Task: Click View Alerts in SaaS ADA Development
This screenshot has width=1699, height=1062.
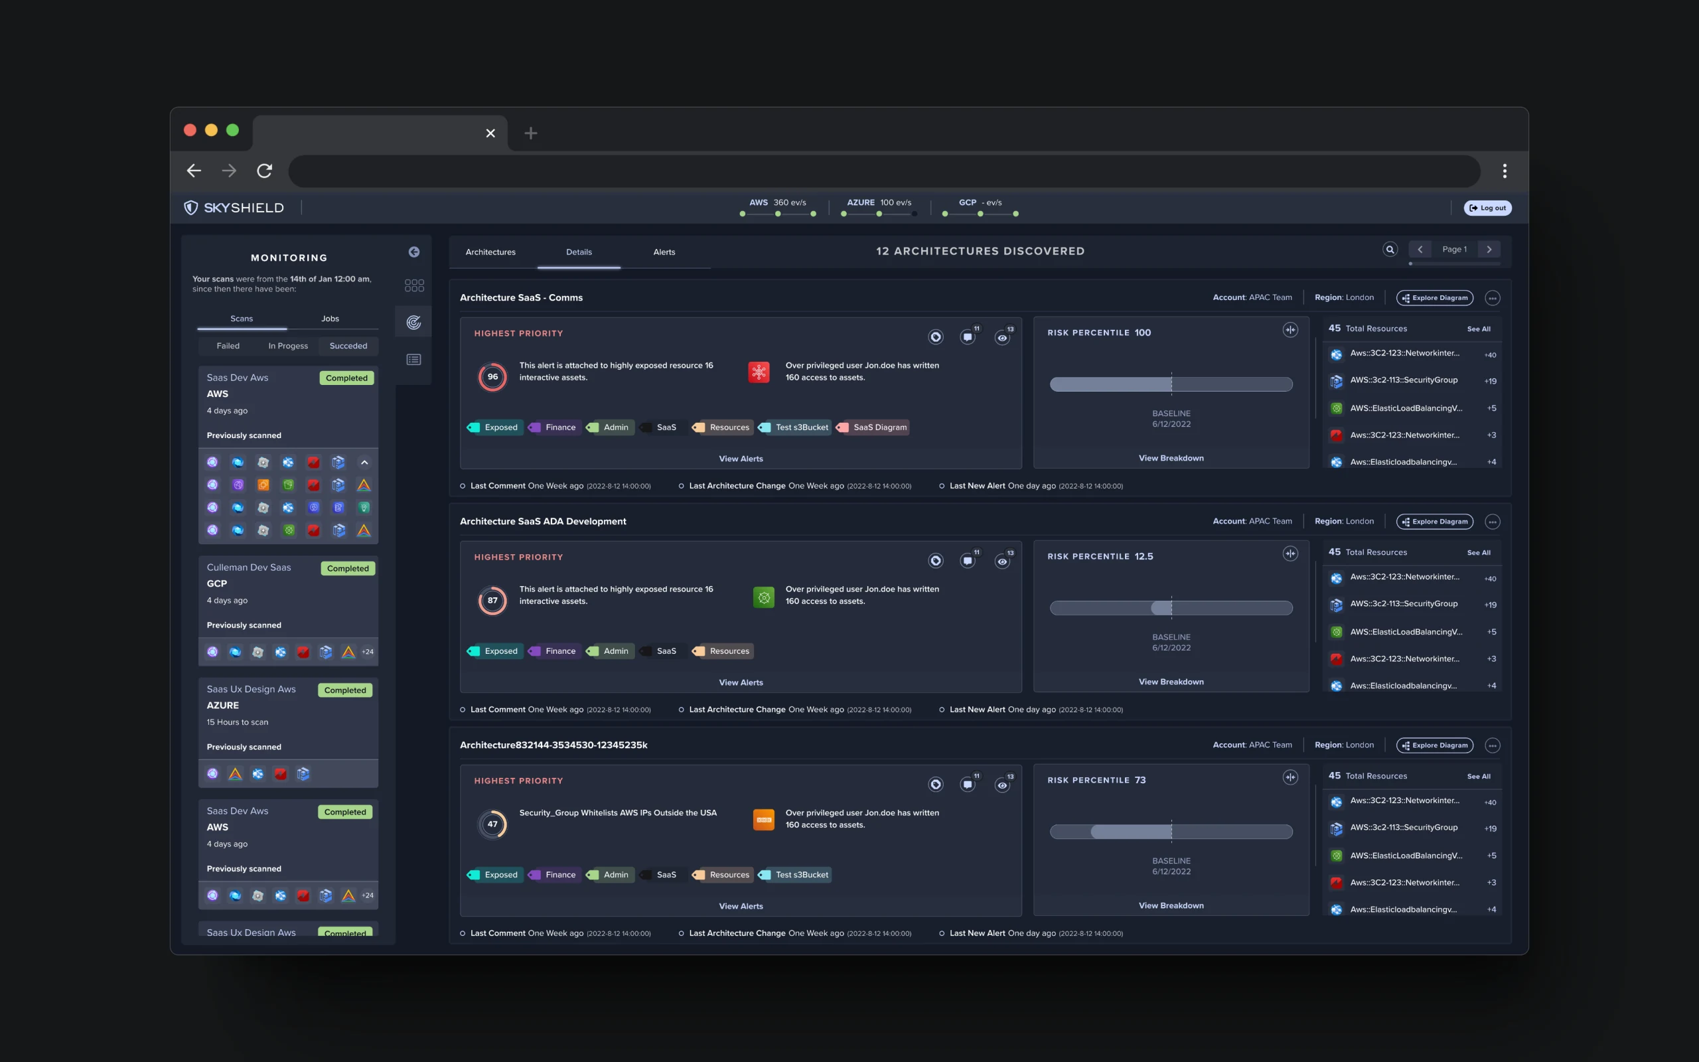Action: tap(741, 683)
